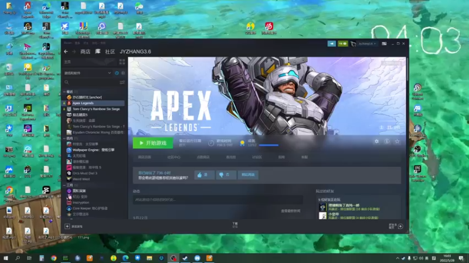Open Google Chrome from taskbar
This screenshot has width=469, height=263.
(x=53, y=258)
